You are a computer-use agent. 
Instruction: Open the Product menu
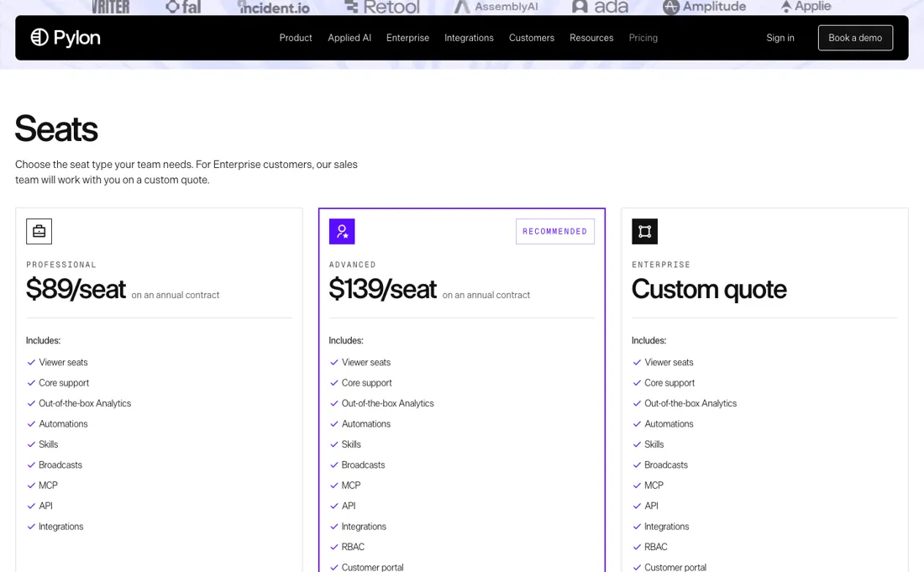tap(295, 38)
